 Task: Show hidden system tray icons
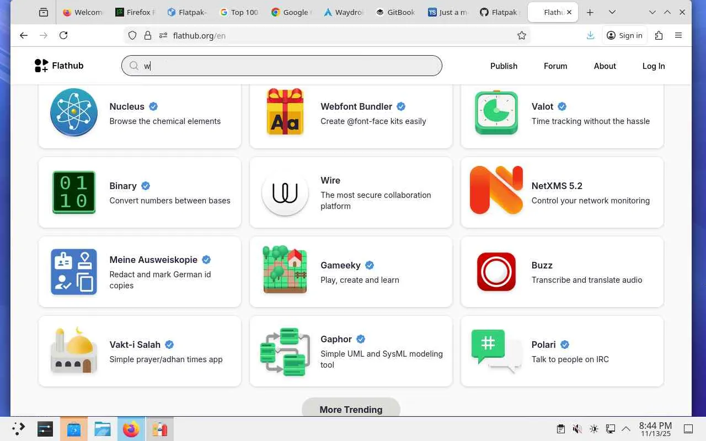click(x=626, y=429)
